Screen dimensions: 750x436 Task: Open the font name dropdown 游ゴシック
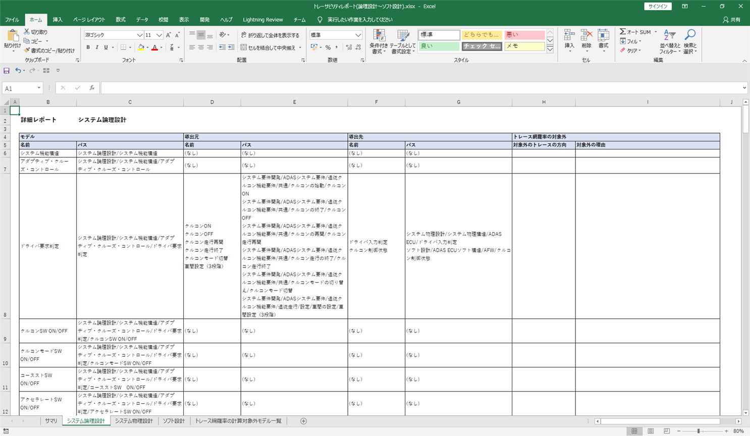(140, 35)
